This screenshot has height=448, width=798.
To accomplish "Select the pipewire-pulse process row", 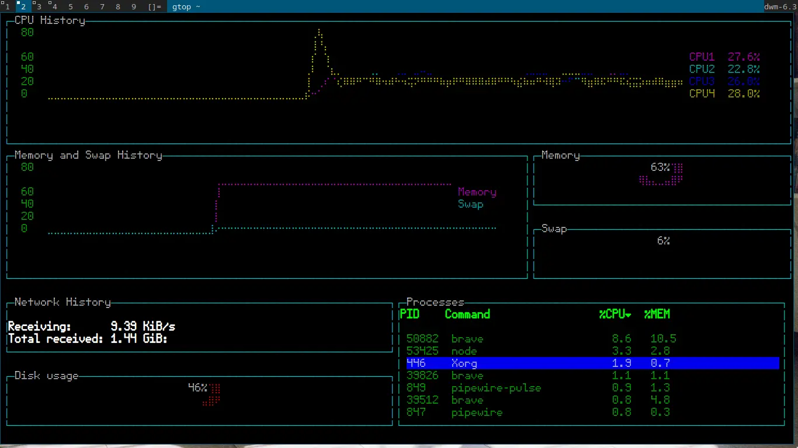I will 496,388.
